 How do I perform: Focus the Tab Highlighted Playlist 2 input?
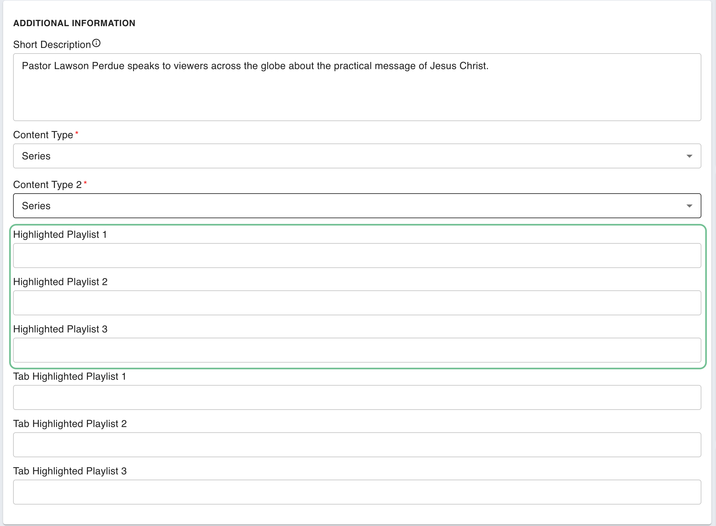[357, 445]
